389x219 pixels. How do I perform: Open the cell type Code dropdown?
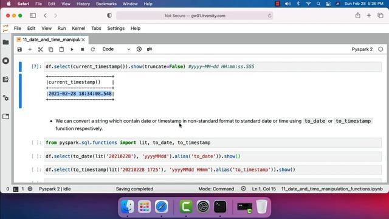tap(116, 49)
